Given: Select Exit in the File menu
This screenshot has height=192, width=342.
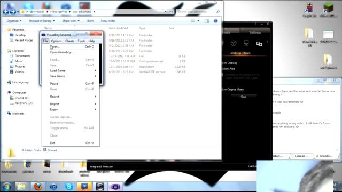Looking at the screenshot, I should (x=70, y=143).
